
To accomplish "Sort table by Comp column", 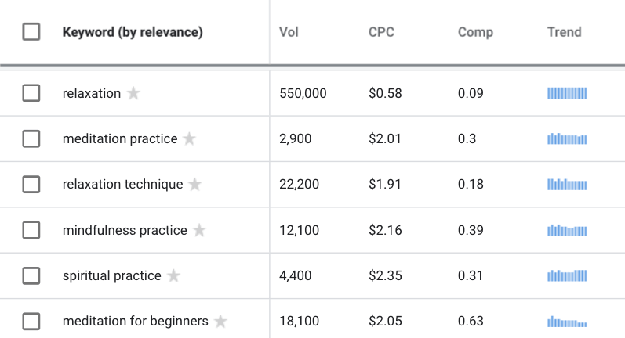I will click(475, 32).
